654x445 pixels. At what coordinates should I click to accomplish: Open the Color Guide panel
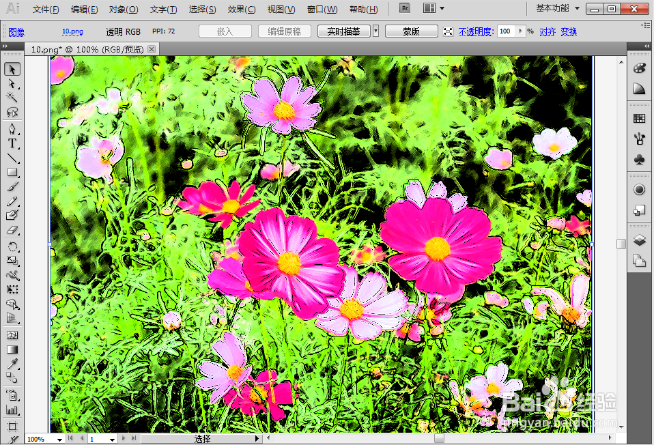[640, 89]
